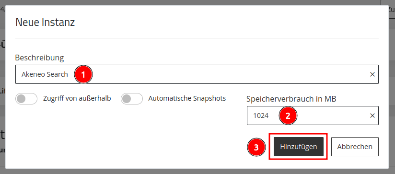Click the red number 3 marker
395x174 pixels.
pyautogui.click(x=256, y=147)
